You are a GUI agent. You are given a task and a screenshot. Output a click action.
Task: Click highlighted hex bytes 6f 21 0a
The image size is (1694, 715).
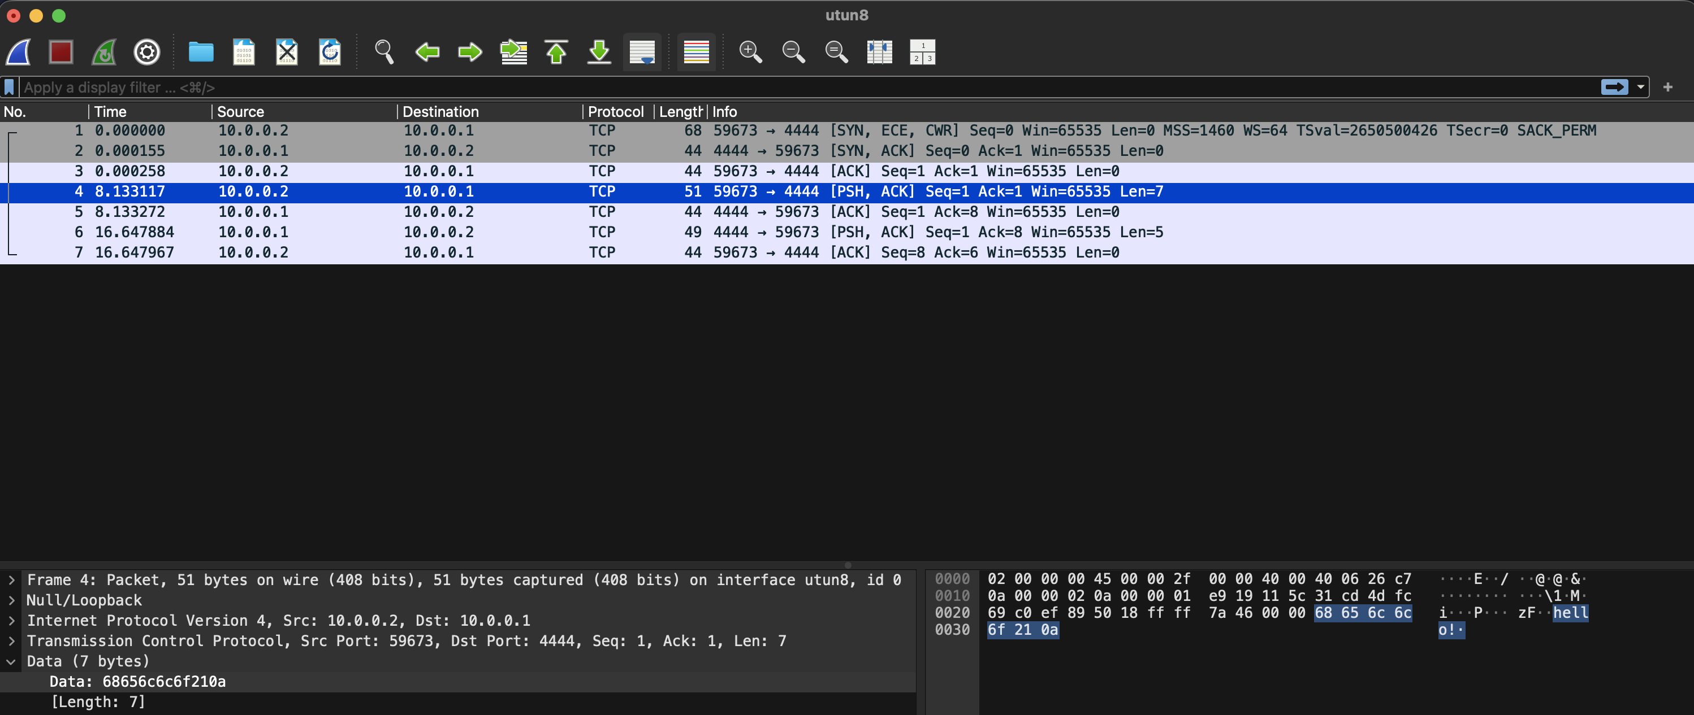(x=1023, y=630)
